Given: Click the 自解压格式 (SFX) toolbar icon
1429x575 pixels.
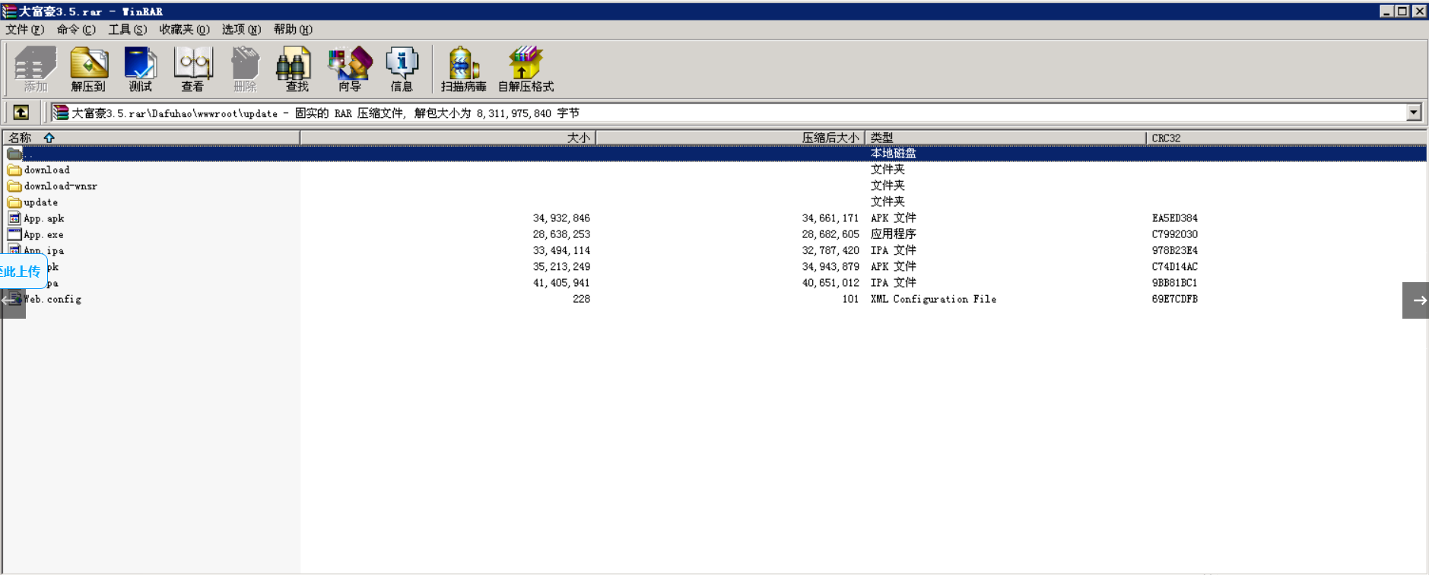Looking at the screenshot, I should tap(526, 69).
